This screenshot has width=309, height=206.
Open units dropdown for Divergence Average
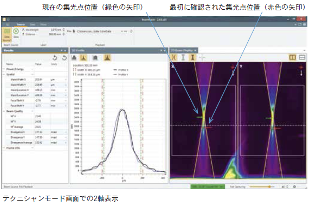tap(66, 143)
